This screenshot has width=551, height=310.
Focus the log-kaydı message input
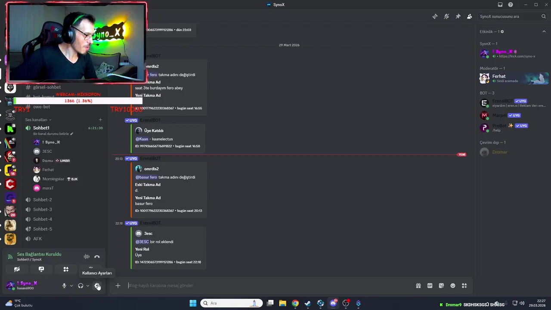(269, 285)
